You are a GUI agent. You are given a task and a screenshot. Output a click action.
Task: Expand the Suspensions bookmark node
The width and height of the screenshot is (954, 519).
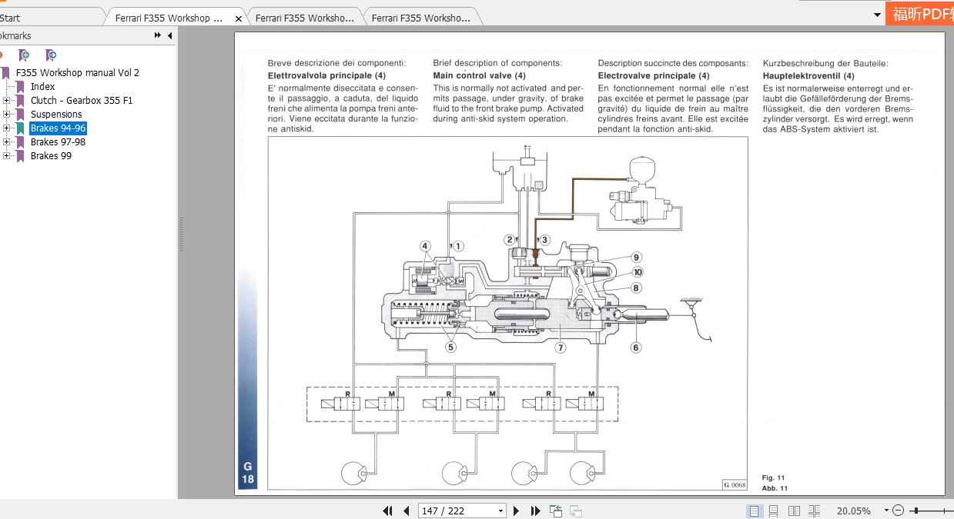[x=6, y=114]
